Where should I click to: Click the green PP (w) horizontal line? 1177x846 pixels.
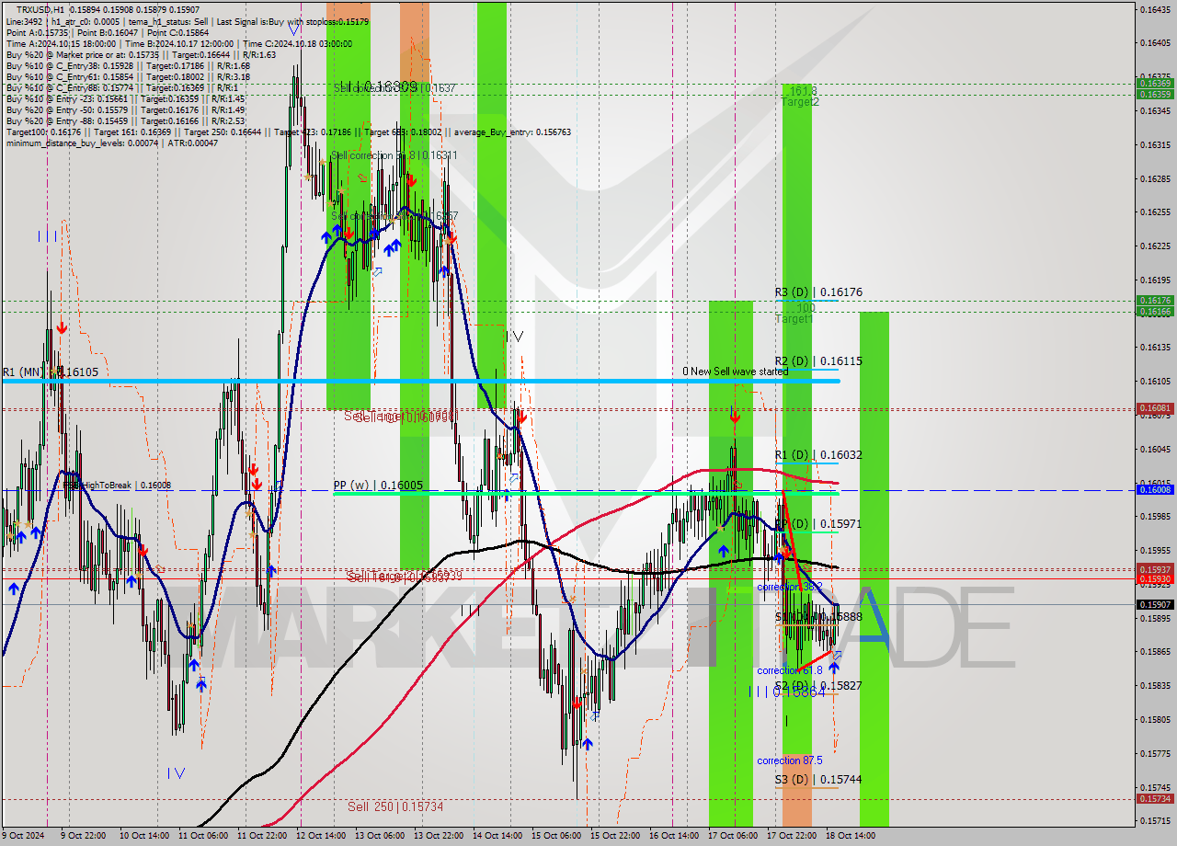586,494
